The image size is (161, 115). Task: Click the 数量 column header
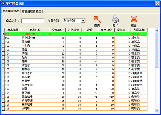point(90,30)
